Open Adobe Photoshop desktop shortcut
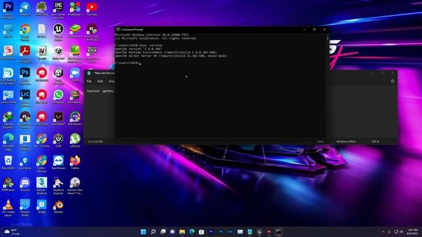Image resolution: width=422 pixels, height=237 pixels. click(x=25, y=76)
